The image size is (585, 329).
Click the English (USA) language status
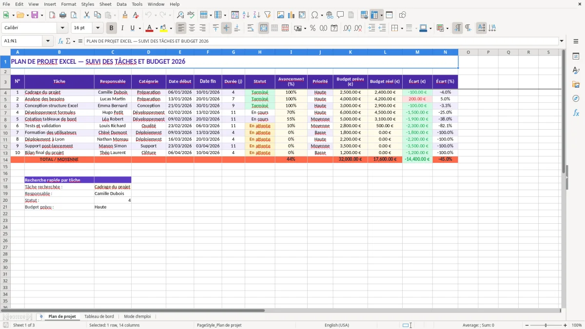(x=337, y=325)
